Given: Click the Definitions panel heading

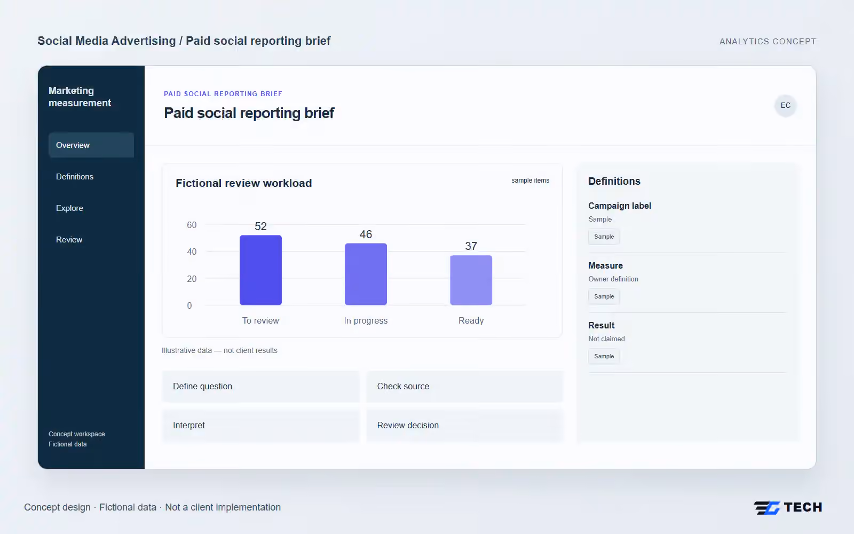Looking at the screenshot, I should pos(614,181).
